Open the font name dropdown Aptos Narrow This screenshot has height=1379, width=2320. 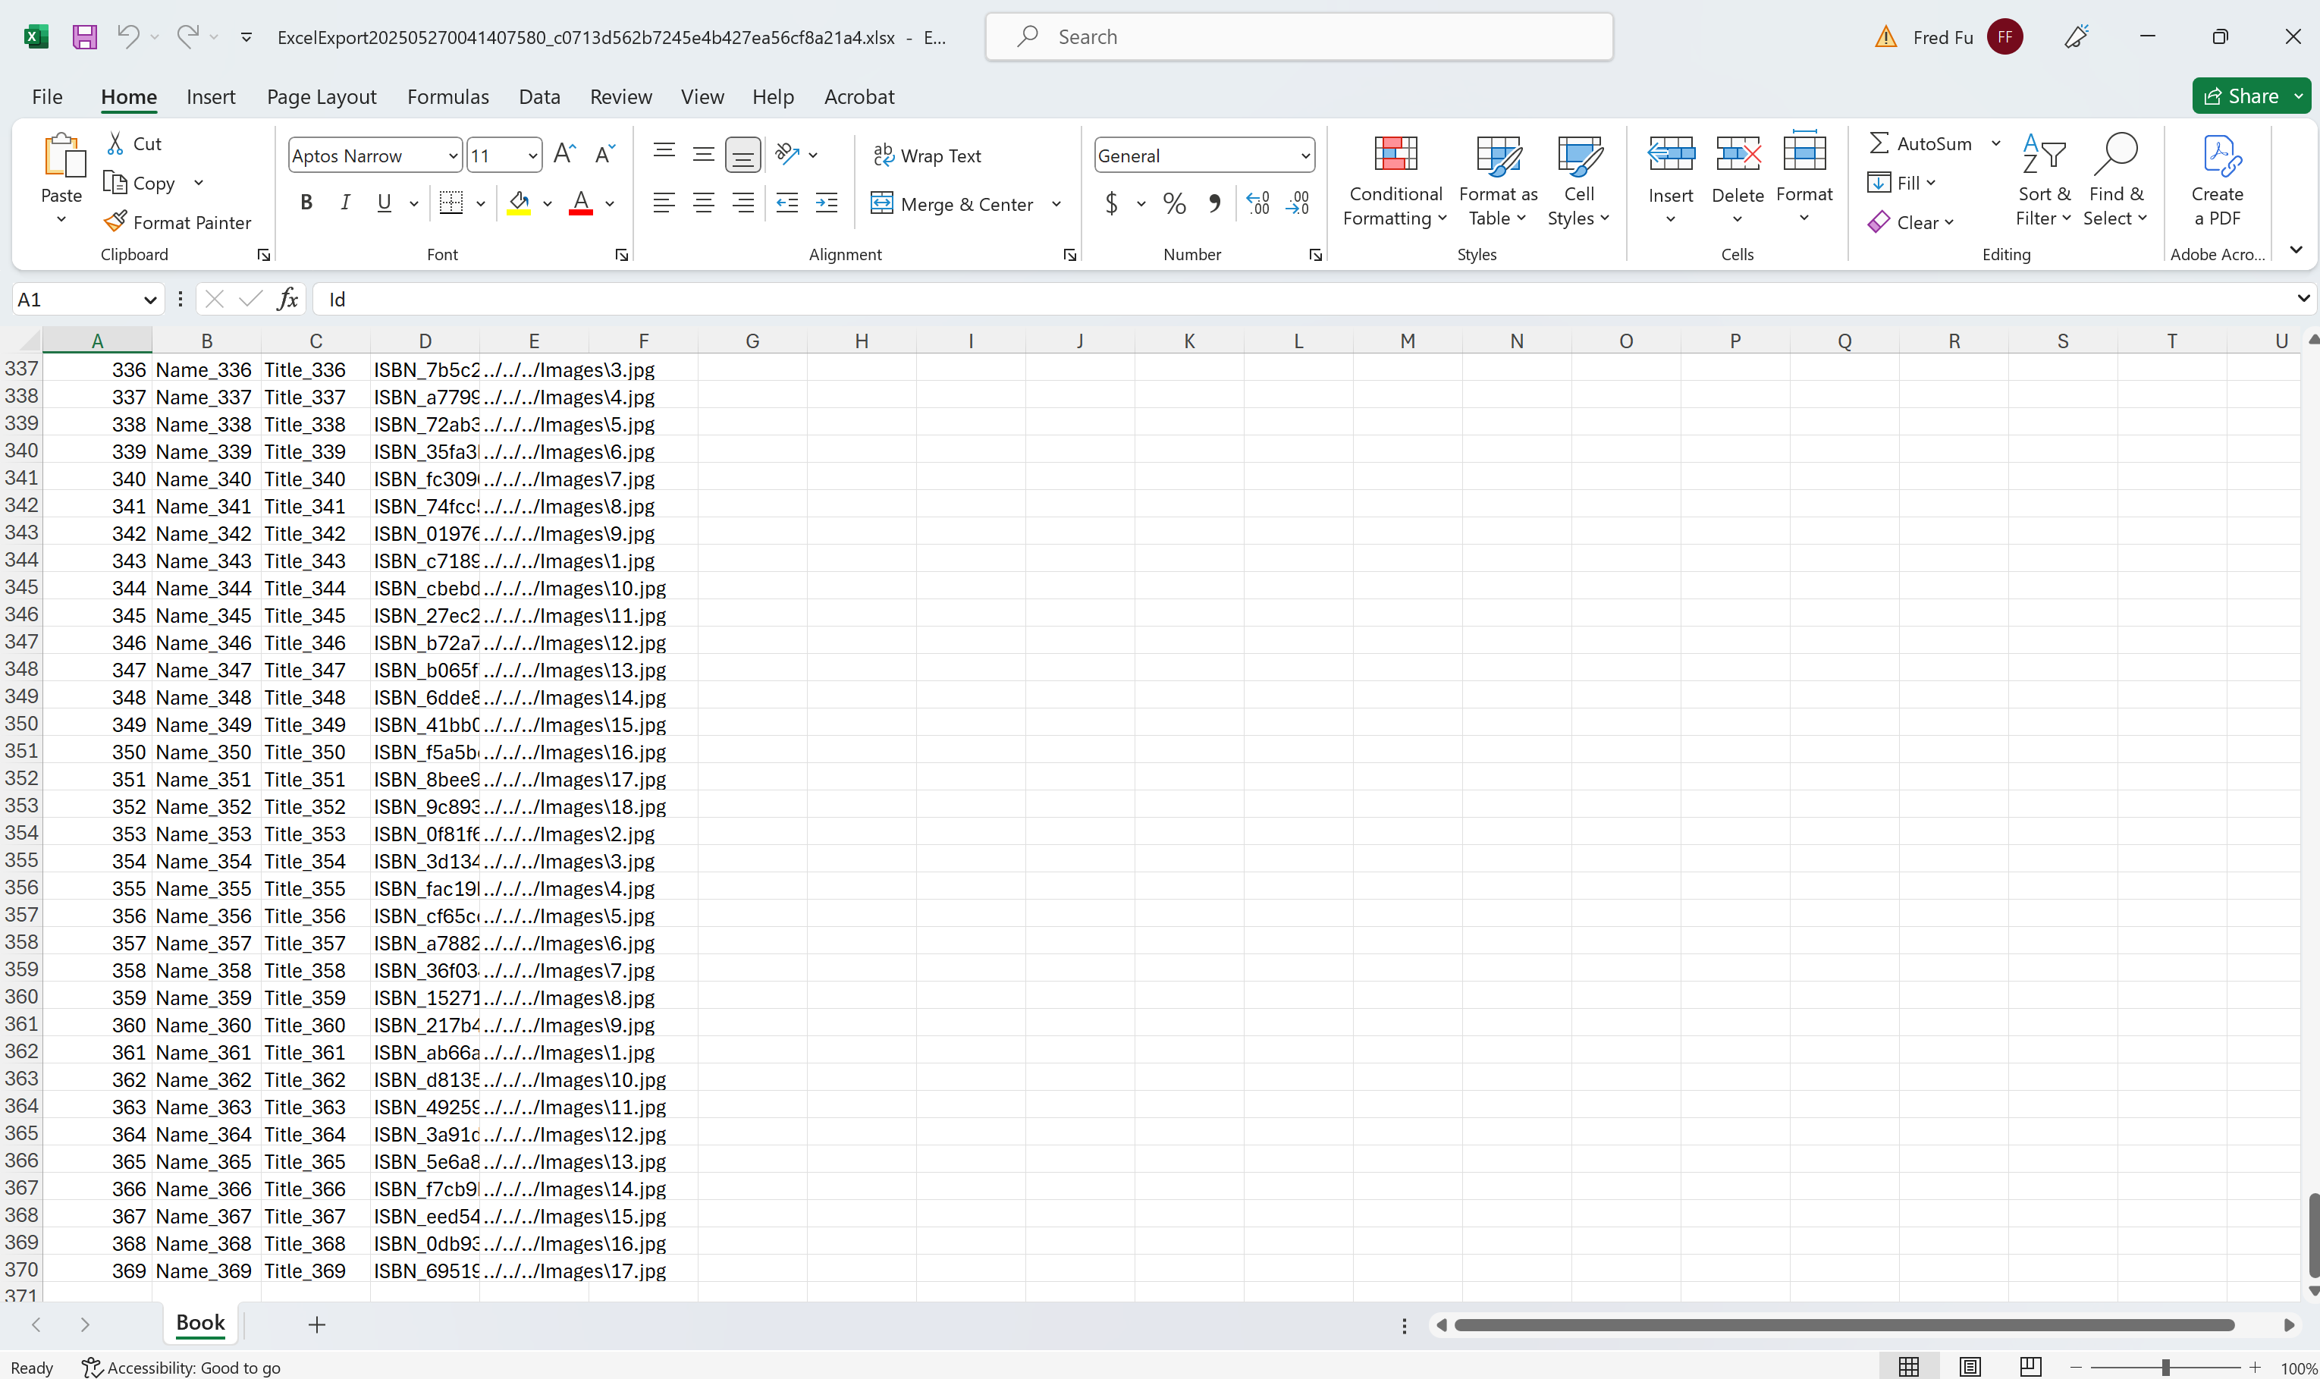[453, 156]
